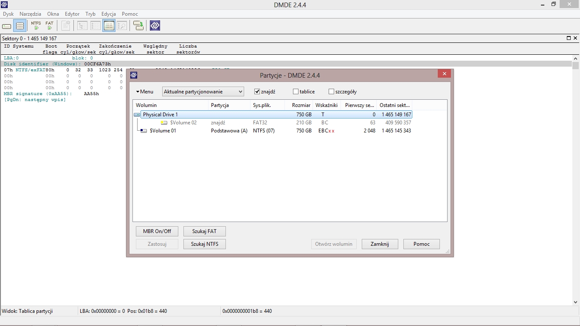
Task: Start FAT search from toolbar
Action: tap(50, 26)
